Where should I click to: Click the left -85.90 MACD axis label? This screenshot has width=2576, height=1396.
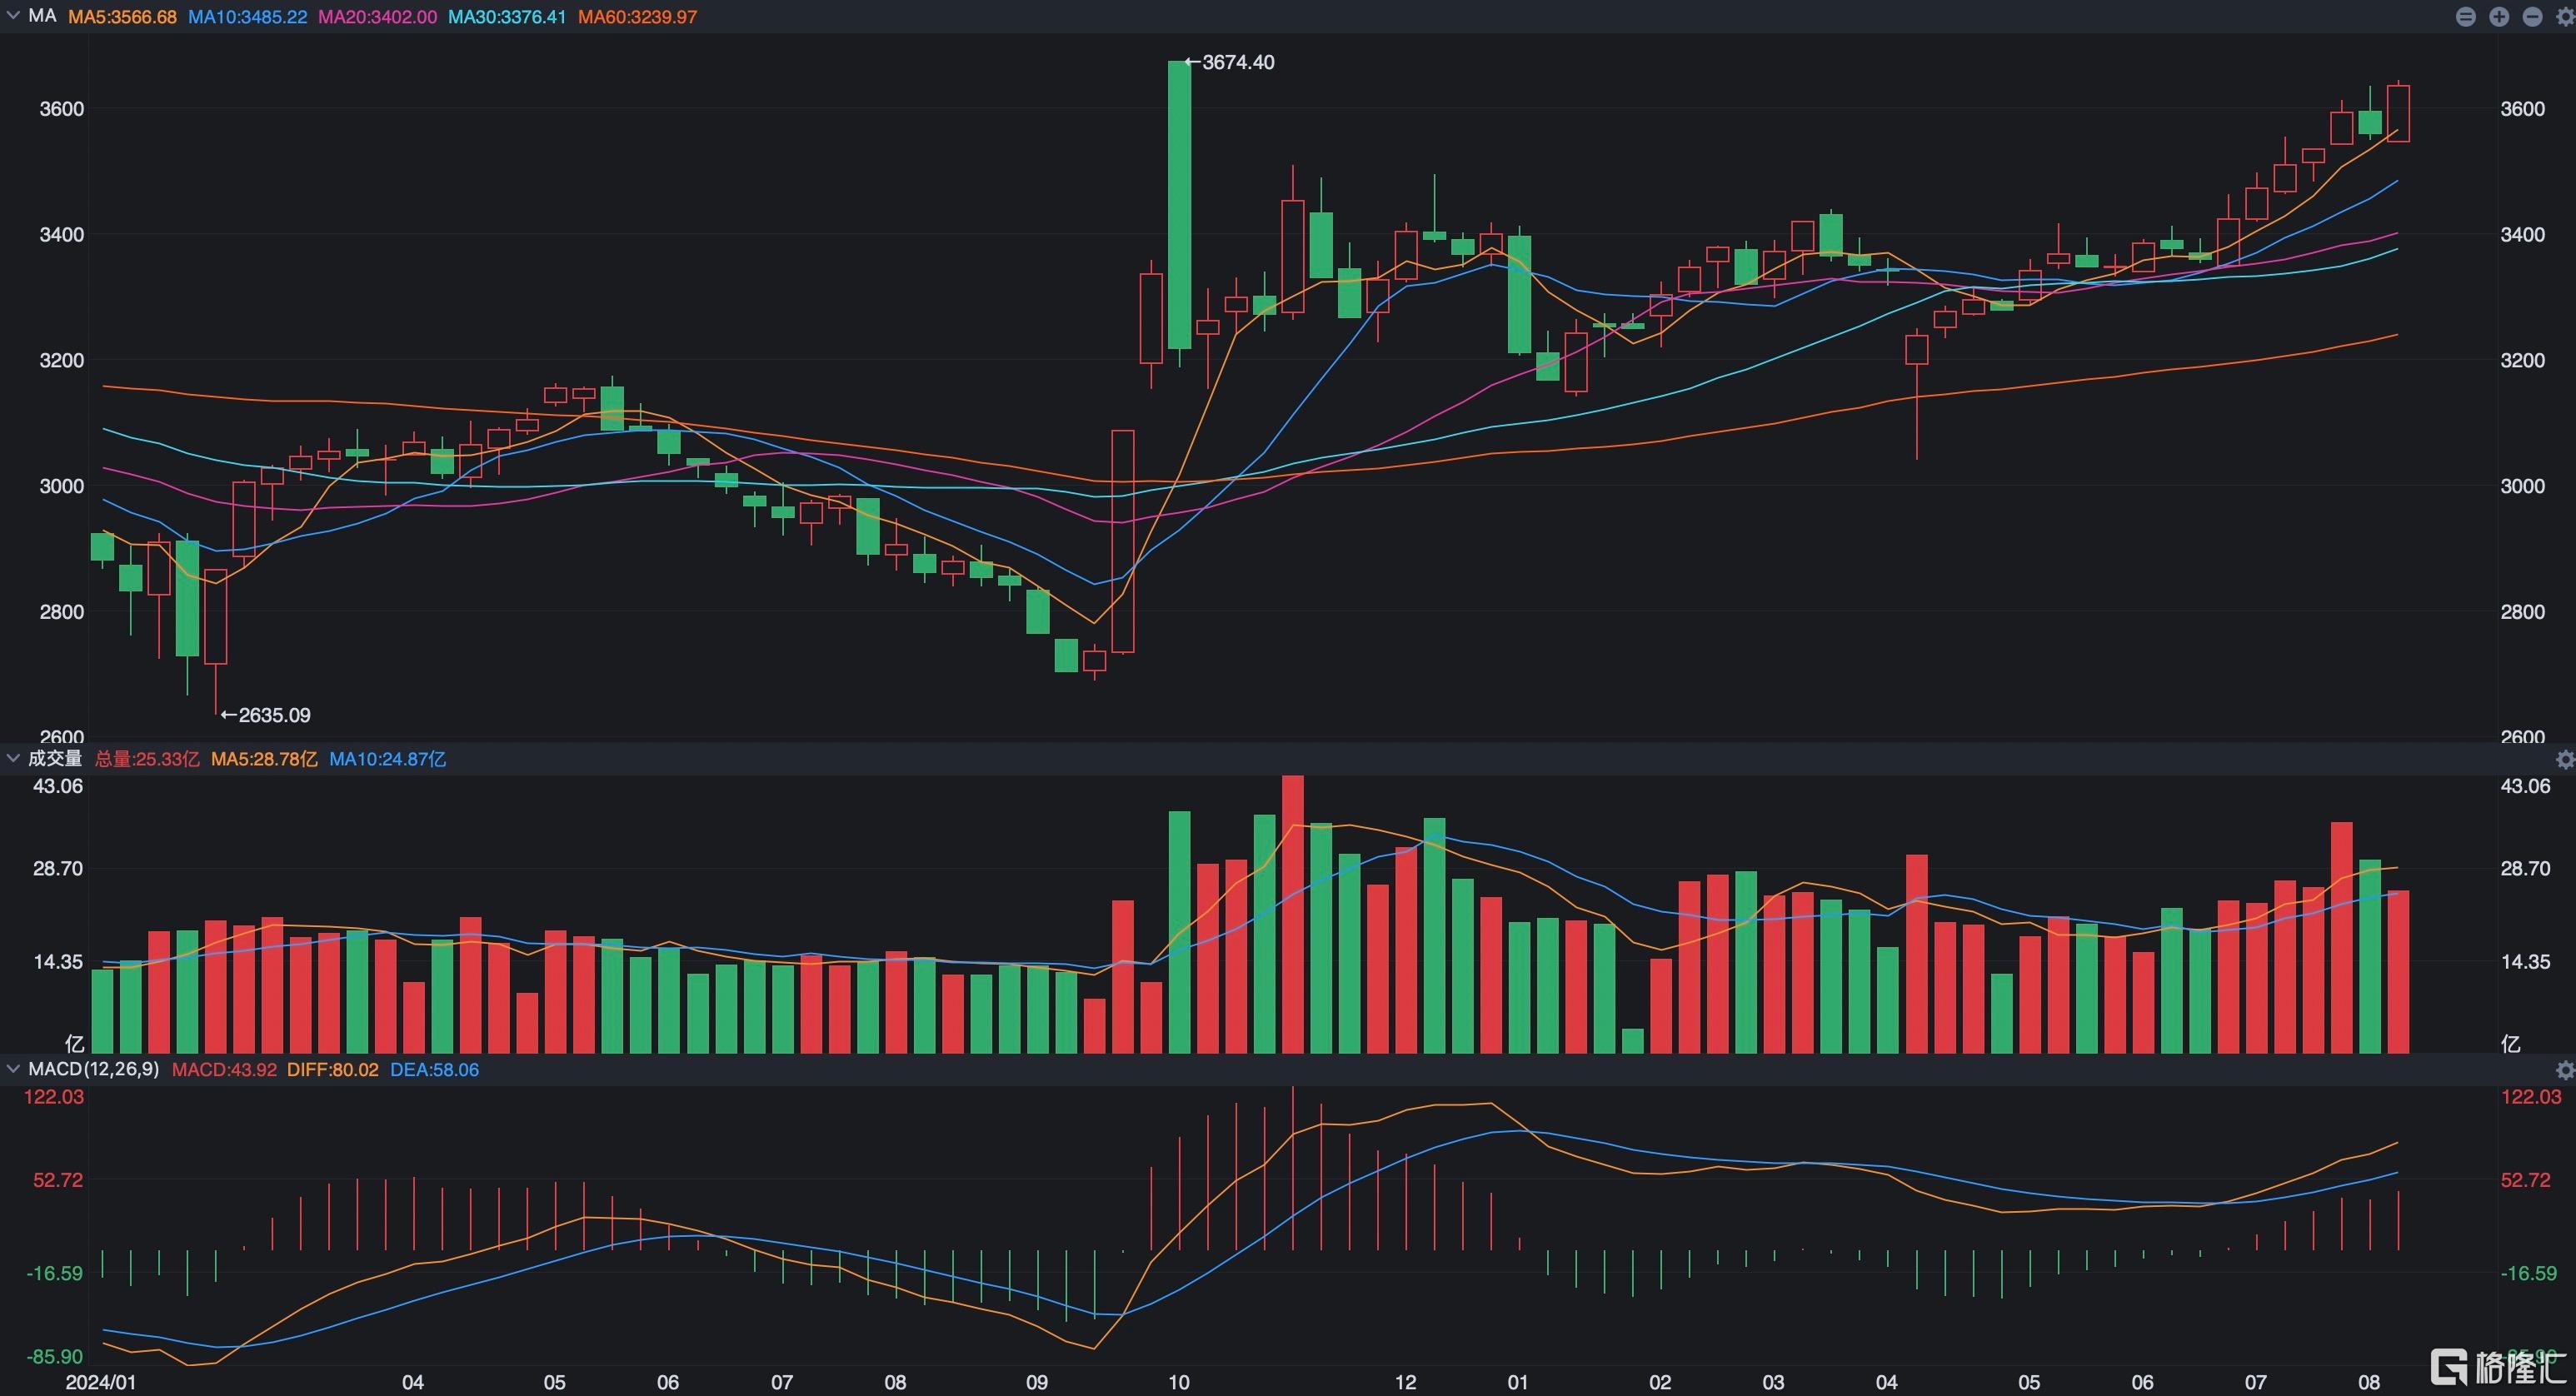click(55, 1357)
